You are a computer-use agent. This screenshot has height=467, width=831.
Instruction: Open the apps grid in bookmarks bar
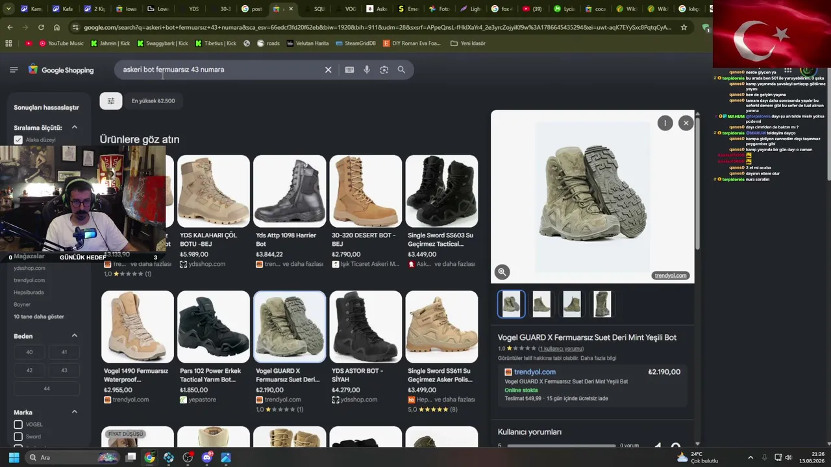(x=8, y=43)
